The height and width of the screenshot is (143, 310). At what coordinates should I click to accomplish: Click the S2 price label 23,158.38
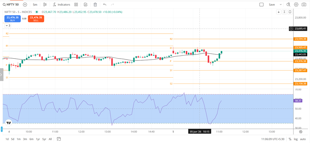tap(300, 84)
